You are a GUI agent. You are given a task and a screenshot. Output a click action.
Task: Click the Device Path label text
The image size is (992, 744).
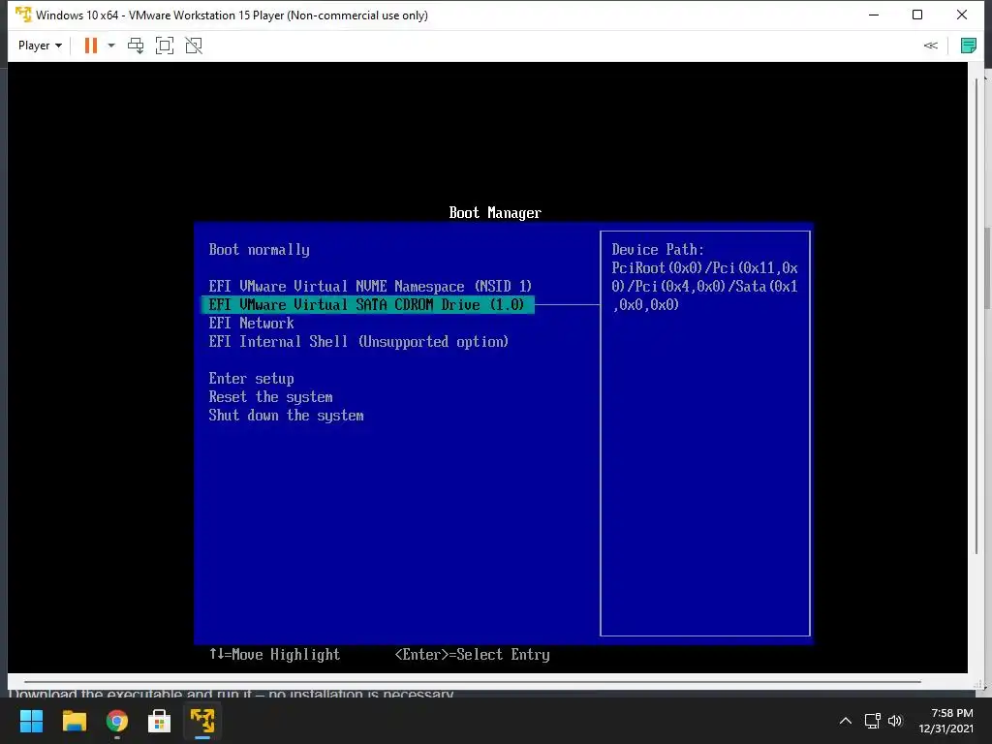coord(658,250)
